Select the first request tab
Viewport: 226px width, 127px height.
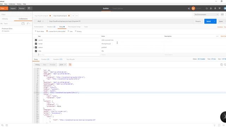coord(42,16)
